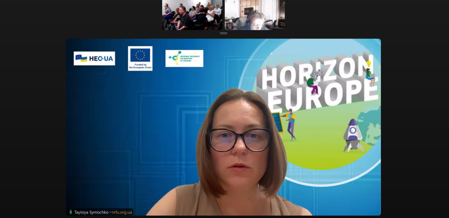Click the red muted-microphone icon on the participant thumbnail

point(229,26)
